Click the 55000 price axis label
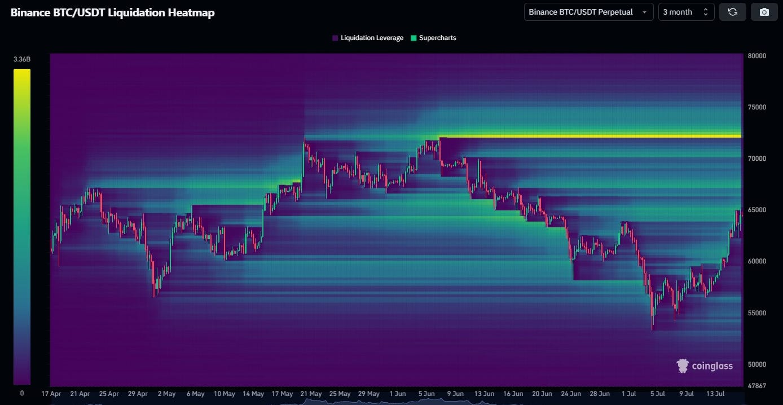Viewport: 783px width, 405px height. 757,313
